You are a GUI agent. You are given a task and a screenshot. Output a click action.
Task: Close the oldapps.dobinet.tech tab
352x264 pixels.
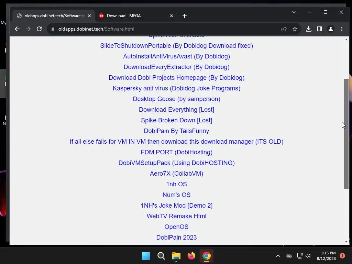tap(89, 16)
